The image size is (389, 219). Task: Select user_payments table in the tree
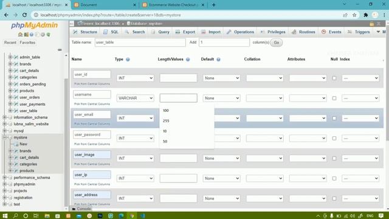32,104
